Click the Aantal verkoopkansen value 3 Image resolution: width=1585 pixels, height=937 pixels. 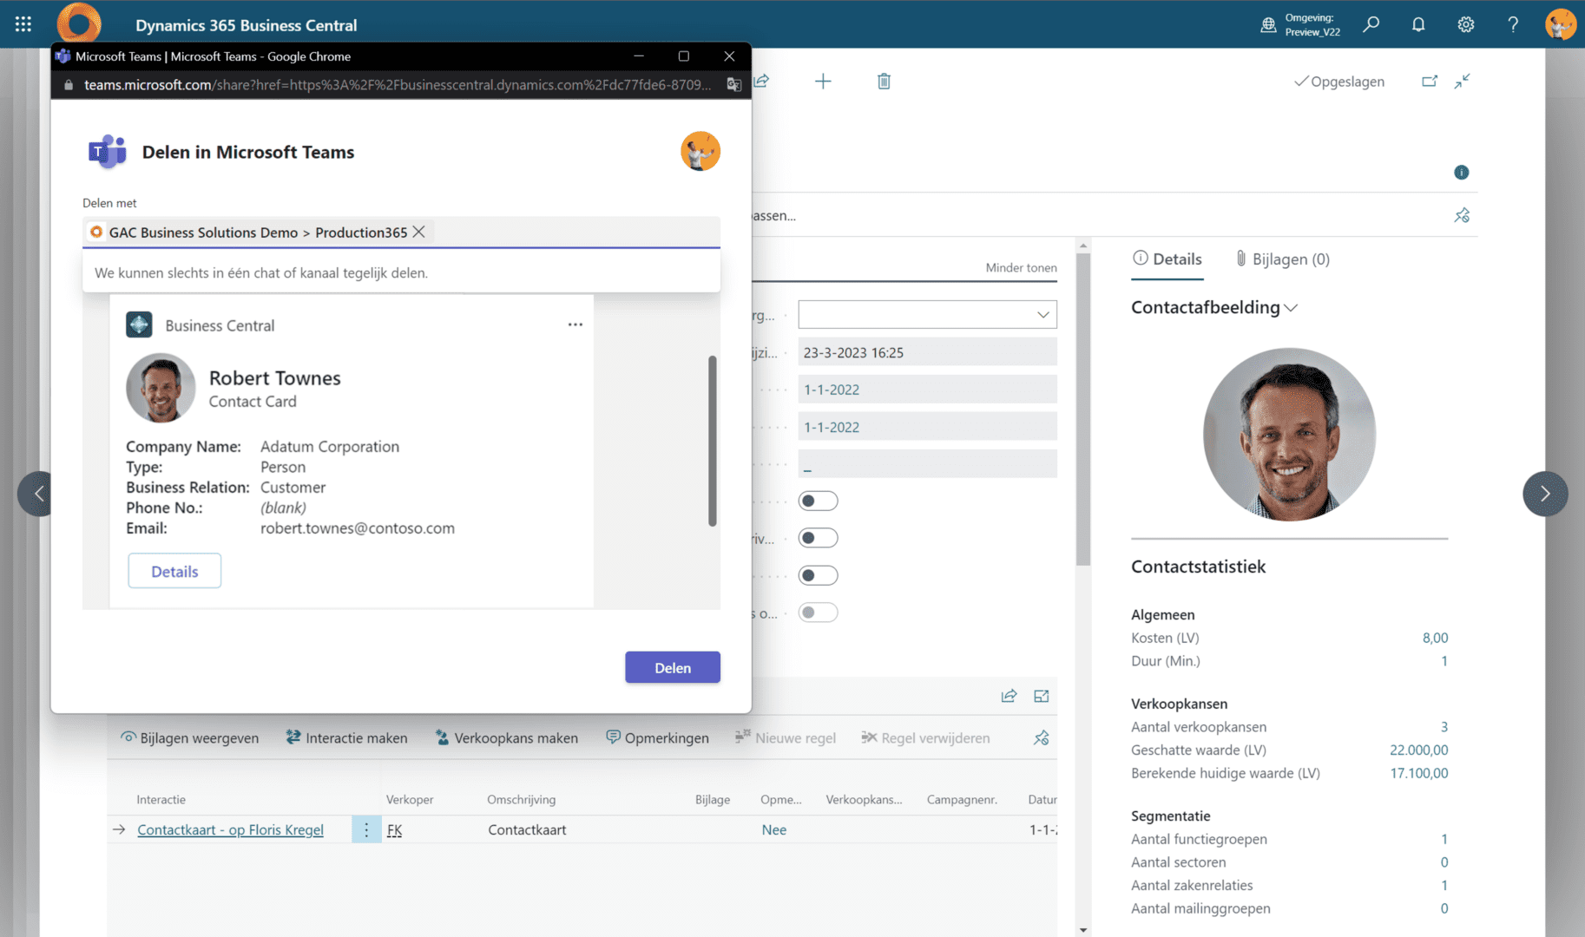1444,726
